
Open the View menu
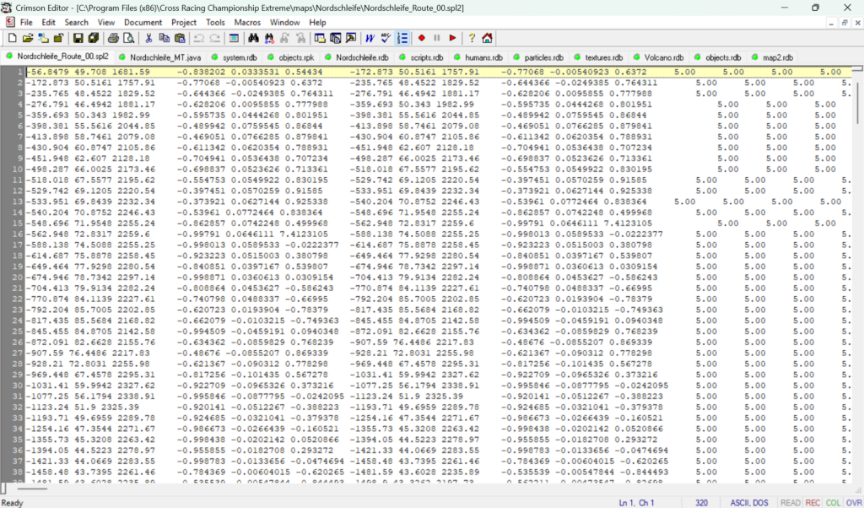[x=106, y=23]
